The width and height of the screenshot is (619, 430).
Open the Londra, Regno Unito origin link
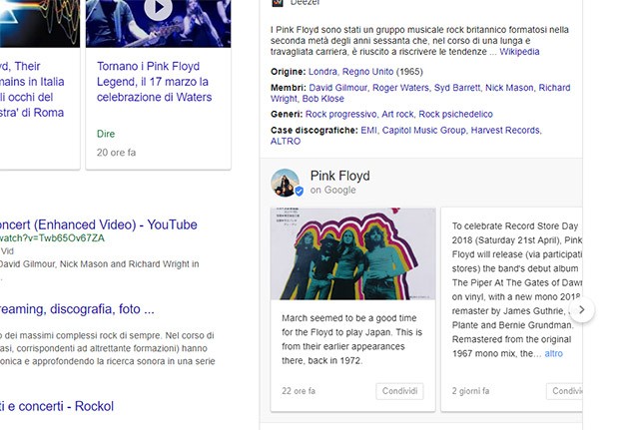tap(350, 72)
